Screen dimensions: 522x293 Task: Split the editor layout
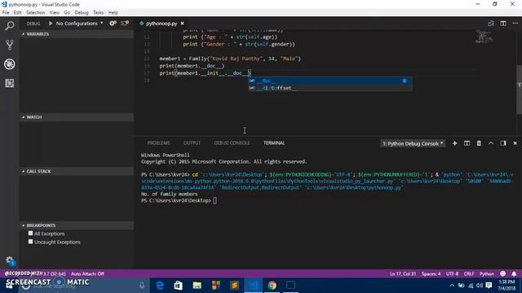[x=503, y=24]
